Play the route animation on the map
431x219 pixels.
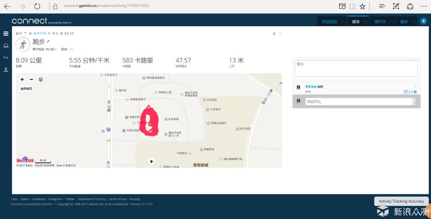(151, 161)
